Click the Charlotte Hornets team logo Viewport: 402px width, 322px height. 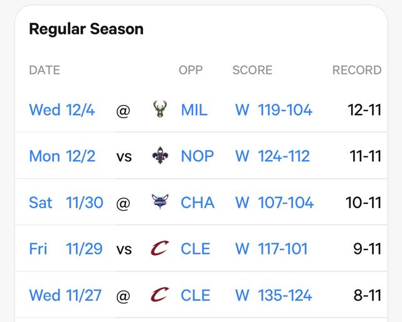pyautogui.click(x=161, y=202)
